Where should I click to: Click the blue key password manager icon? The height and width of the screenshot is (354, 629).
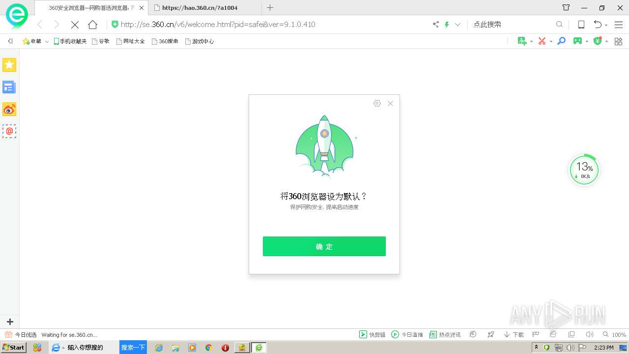pos(562,41)
